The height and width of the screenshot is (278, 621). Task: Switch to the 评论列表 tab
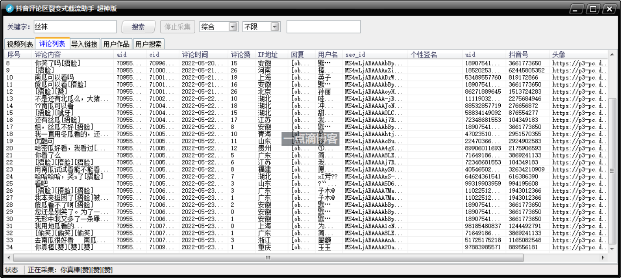pos(52,44)
